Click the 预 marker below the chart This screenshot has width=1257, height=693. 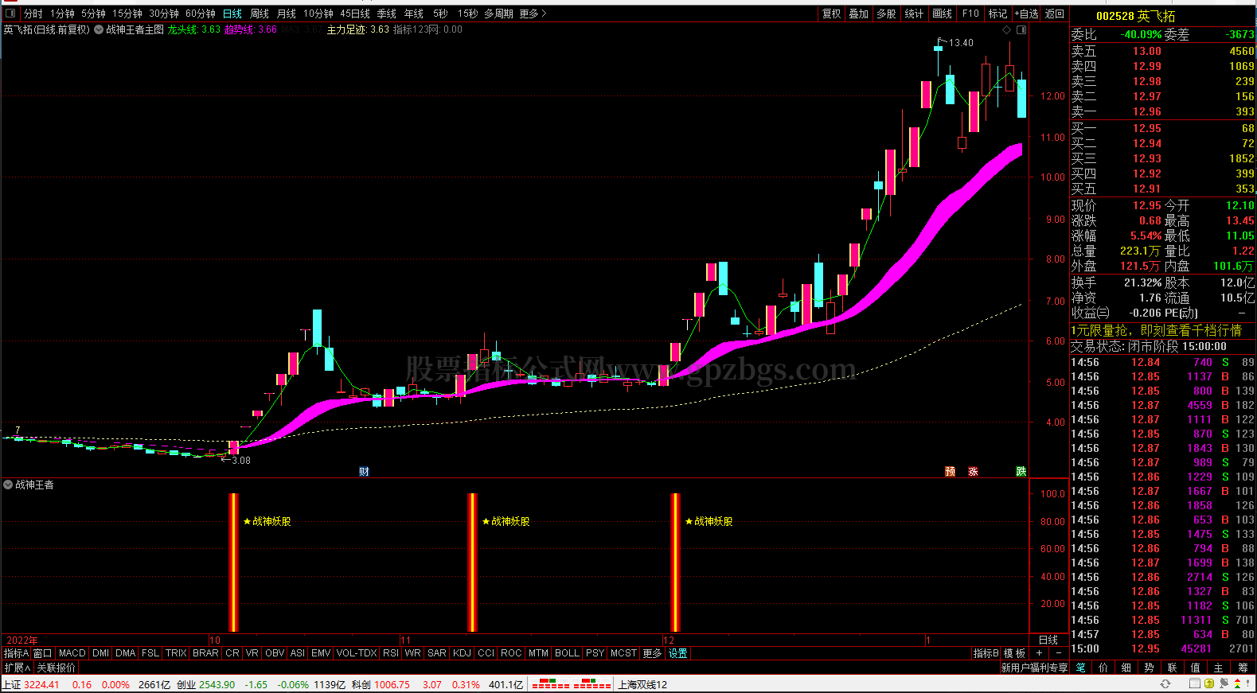(950, 472)
